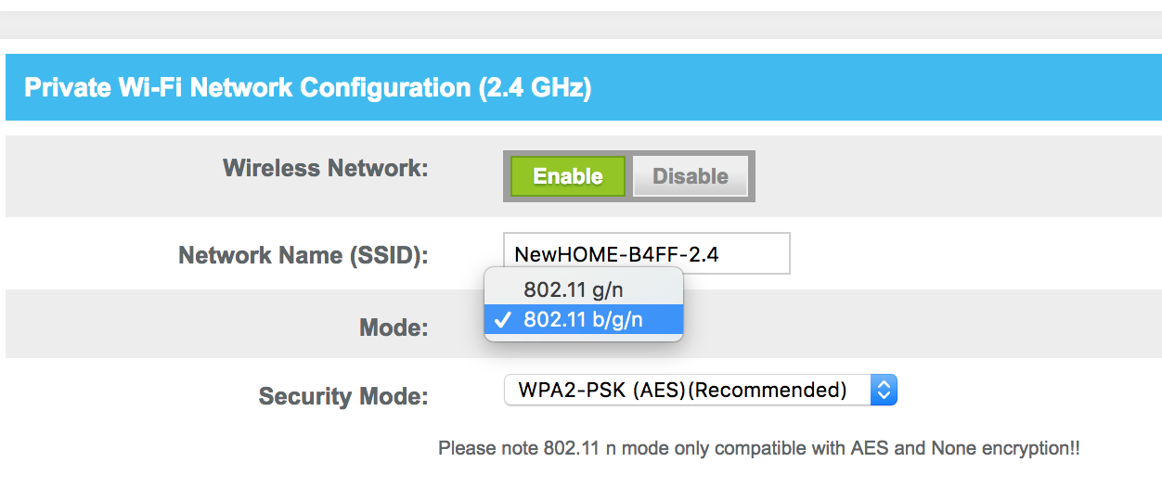
Task: Click the checkmark beside 802.11 b/g/n
Action: click(503, 320)
